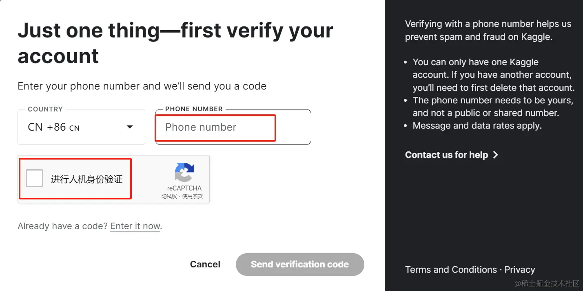This screenshot has width=583, height=291.
Task: Open the Privacy link in the dark panel
Action: click(519, 269)
